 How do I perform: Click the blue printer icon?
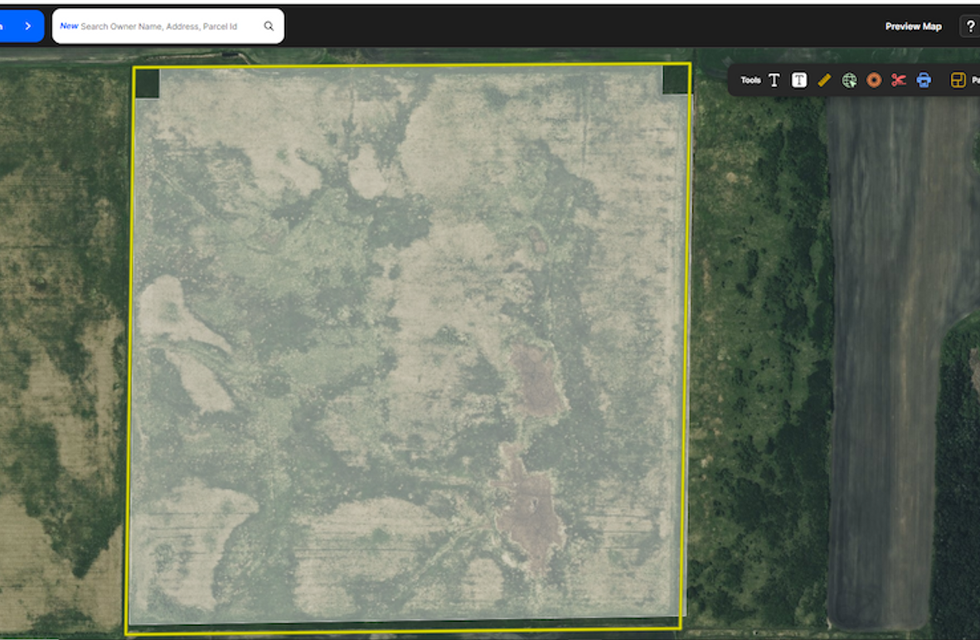pyautogui.click(x=924, y=80)
